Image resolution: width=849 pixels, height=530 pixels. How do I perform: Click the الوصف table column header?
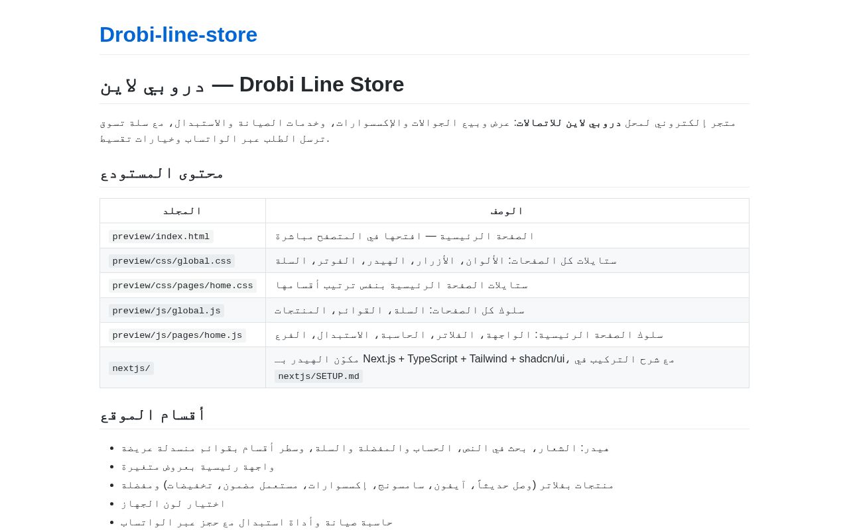pos(507,211)
